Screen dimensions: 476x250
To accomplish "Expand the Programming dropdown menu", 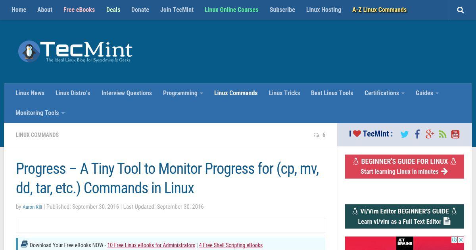I will [x=183, y=93].
